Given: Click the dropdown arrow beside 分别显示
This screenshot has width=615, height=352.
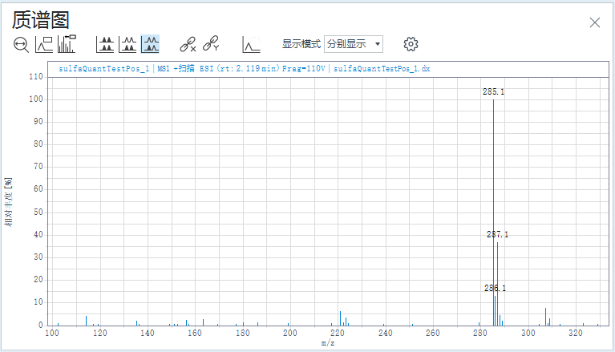Looking at the screenshot, I should [x=378, y=44].
